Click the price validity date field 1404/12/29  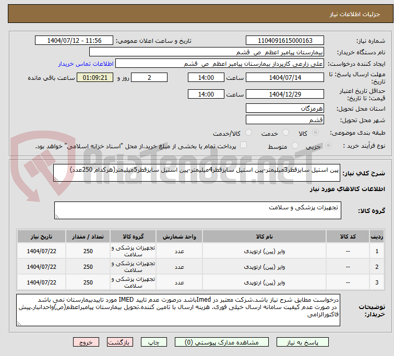pos(284,94)
